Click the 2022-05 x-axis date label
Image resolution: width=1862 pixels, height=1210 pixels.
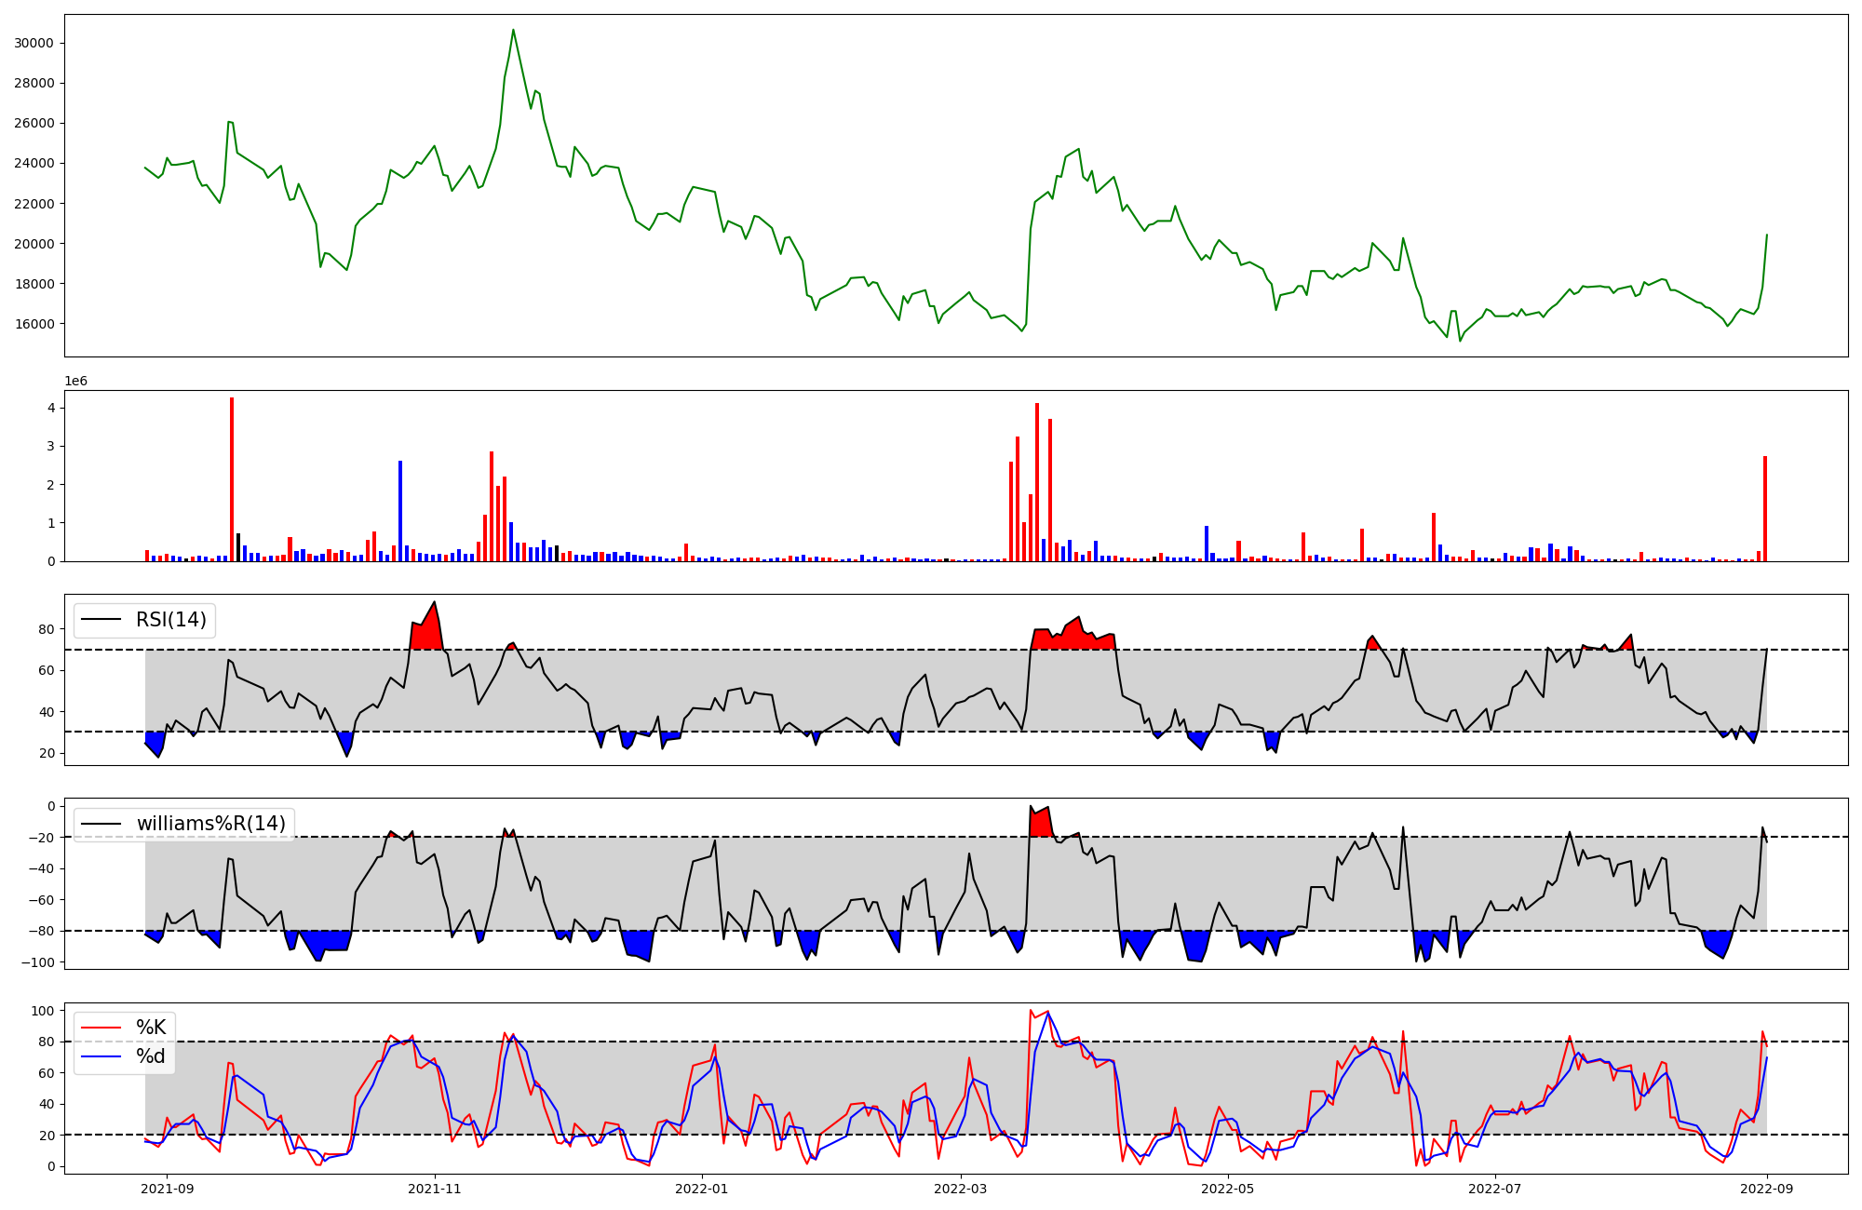point(1228,1189)
